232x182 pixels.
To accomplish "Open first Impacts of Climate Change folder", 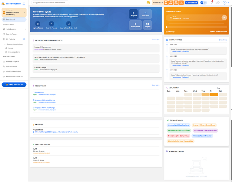I will point(45,100).
